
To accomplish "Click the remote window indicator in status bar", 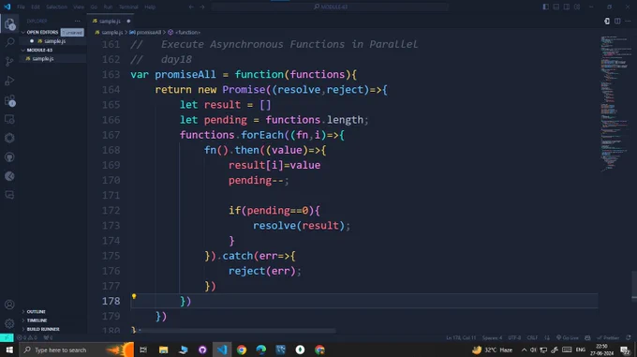I will pyautogui.click(x=7, y=337).
